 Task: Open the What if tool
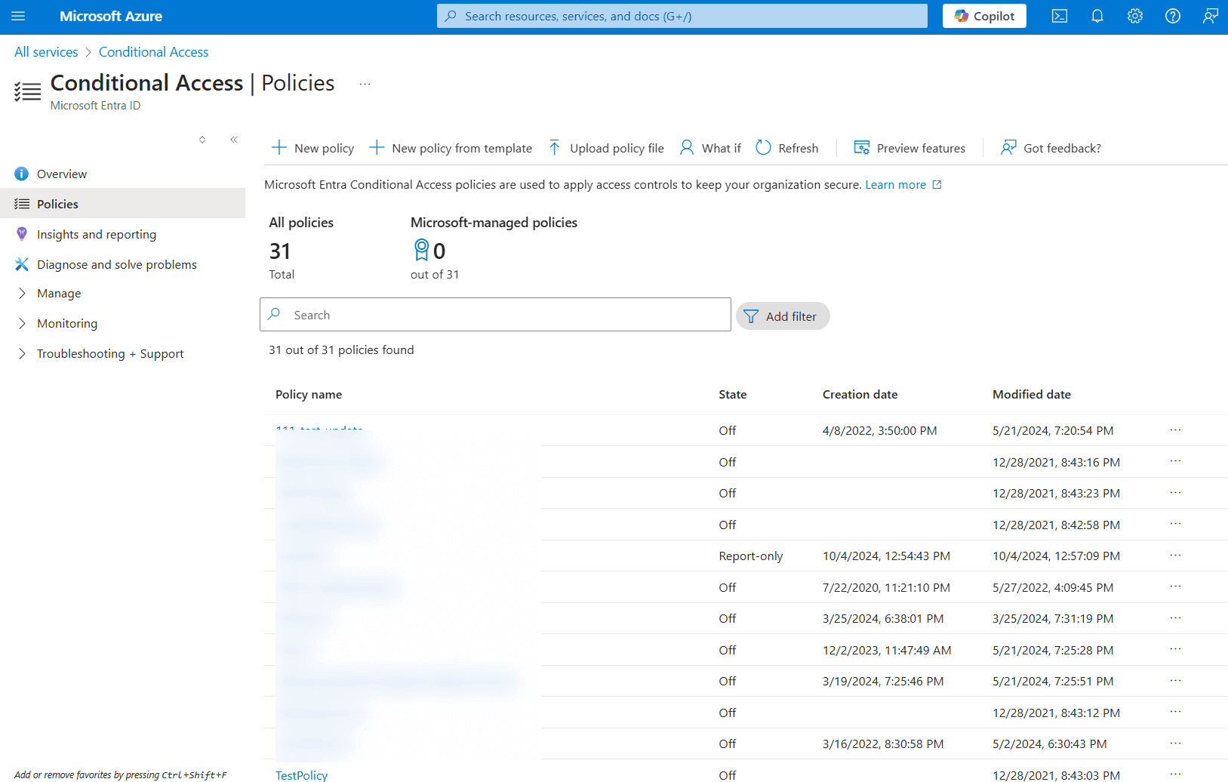709,147
